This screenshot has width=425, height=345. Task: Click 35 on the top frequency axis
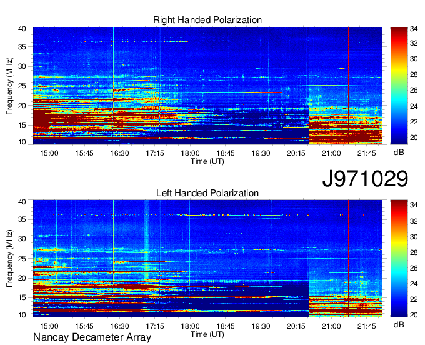click(x=22, y=47)
